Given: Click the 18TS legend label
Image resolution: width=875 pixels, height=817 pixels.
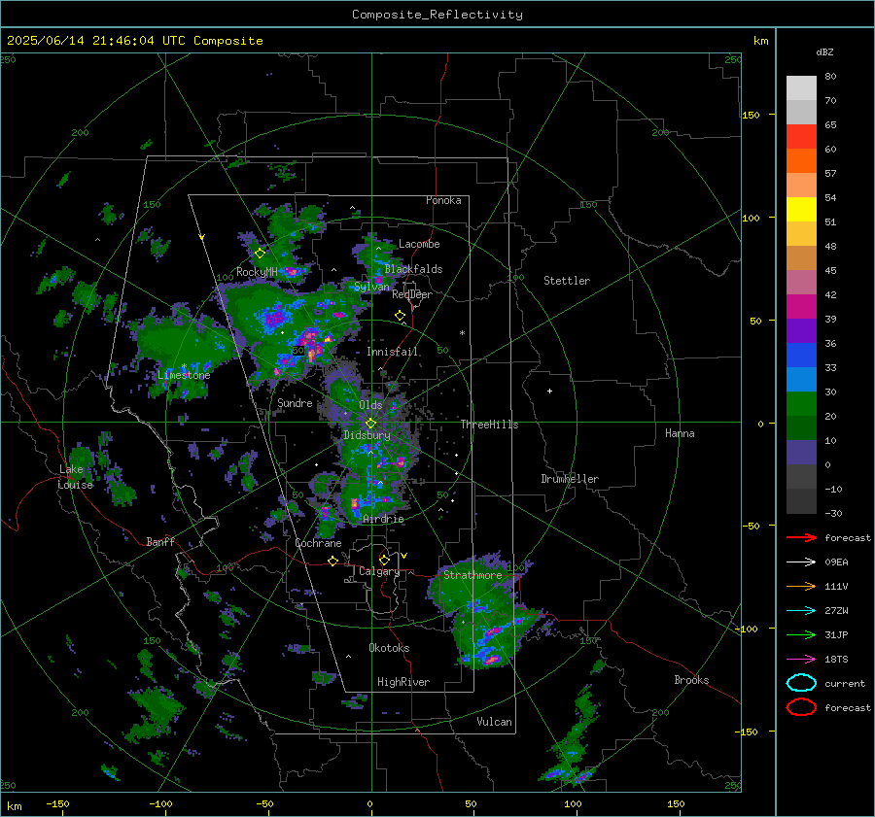Looking at the screenshot, I should (x=836, y=660).
